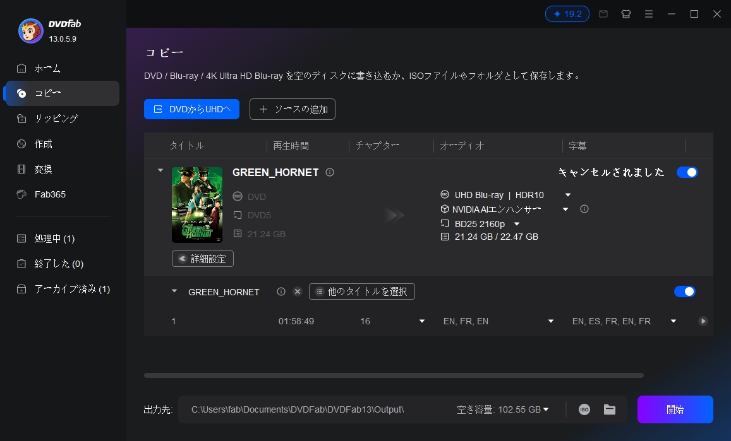Open the hamburger menu in title bar
This screenshot has height=441, width=731.
649,13
